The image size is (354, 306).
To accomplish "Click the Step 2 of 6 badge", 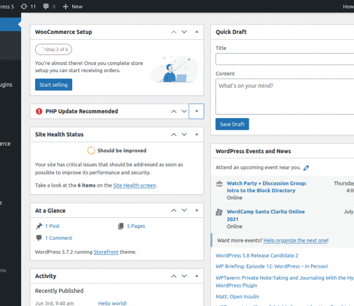I will (54, 50).
